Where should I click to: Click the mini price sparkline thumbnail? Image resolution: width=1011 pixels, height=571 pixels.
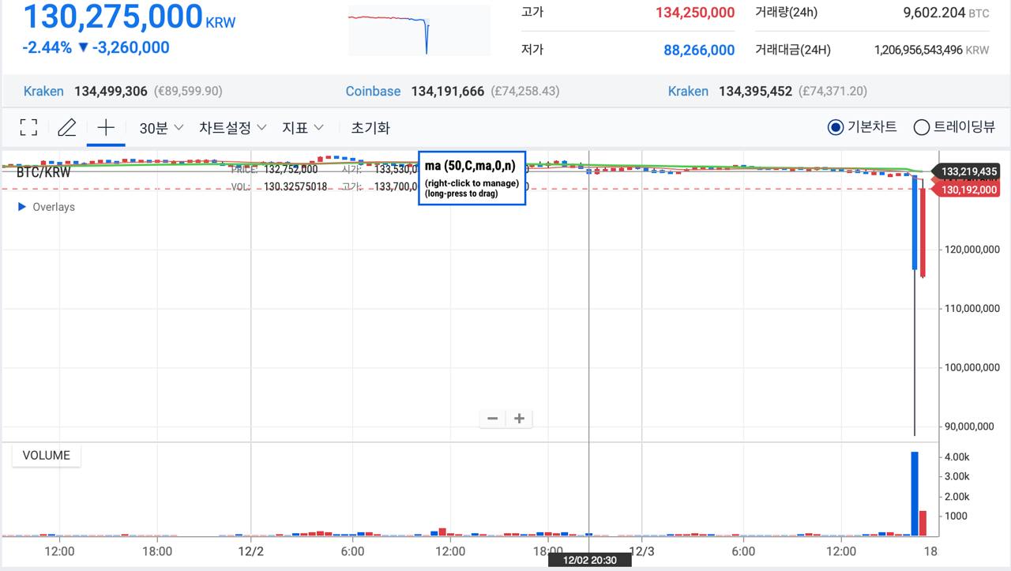pyautogui.click(x=419, y=31)
